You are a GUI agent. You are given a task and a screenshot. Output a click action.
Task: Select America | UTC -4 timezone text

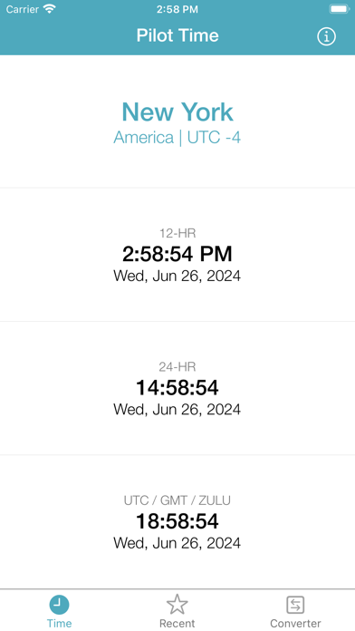click(x=177, y=138)
